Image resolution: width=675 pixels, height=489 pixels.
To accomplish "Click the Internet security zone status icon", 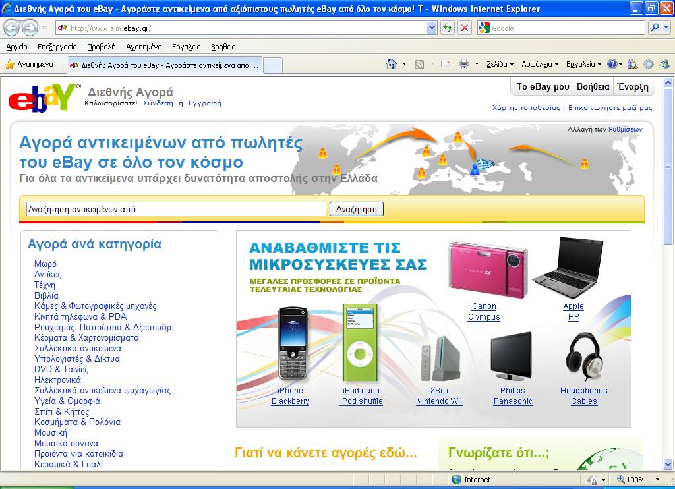I will pyautogui.click(x=457, y=480).
